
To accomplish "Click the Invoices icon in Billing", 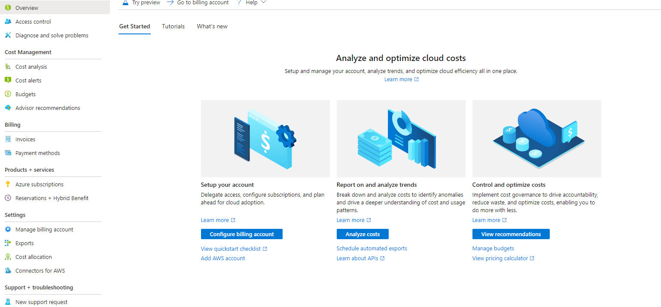I will (8, 139).
